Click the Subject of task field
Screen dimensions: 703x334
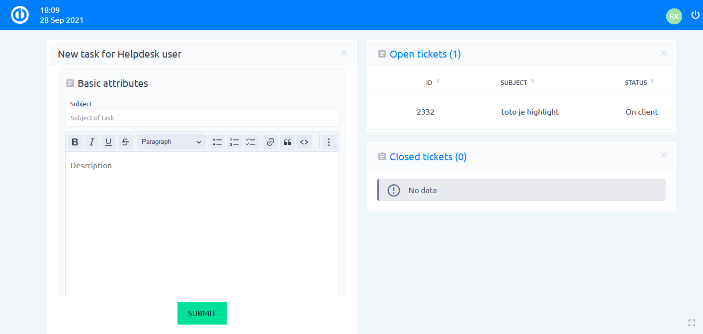click(202, 118)
